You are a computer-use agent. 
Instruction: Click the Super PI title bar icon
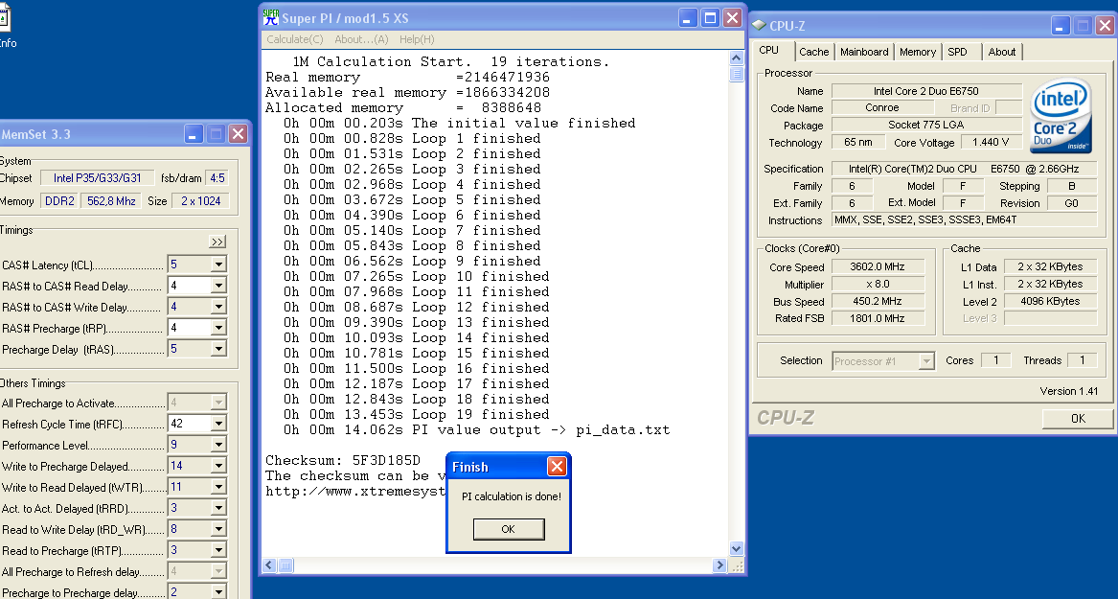tap(270, 17)
